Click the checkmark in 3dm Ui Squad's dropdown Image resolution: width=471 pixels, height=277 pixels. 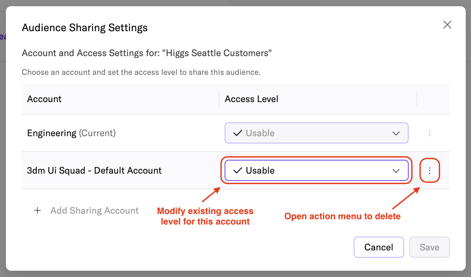[237, 170]
